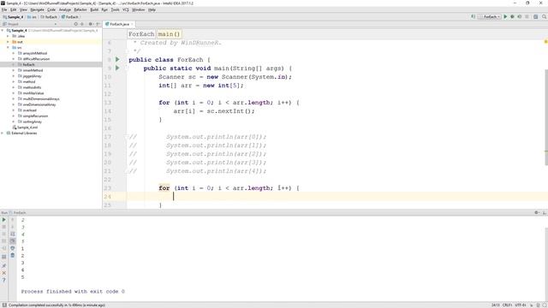
Task: Collapse the Sample_4 project root node
Action: [3, 31]
